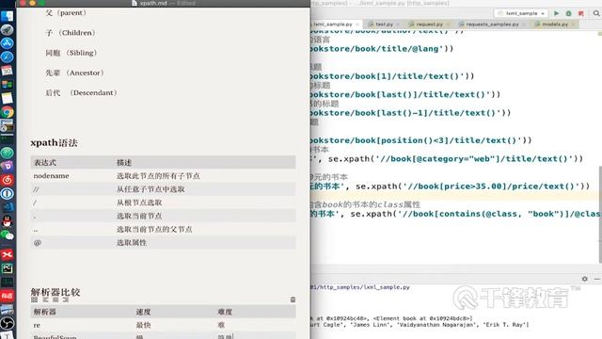Open PyCharm icon in the dock
The image size is (602, 339).
click(7, 268)
